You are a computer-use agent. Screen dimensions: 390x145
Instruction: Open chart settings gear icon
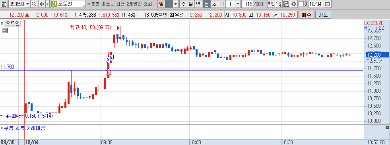pyautogui.click(x=294, y=4)
